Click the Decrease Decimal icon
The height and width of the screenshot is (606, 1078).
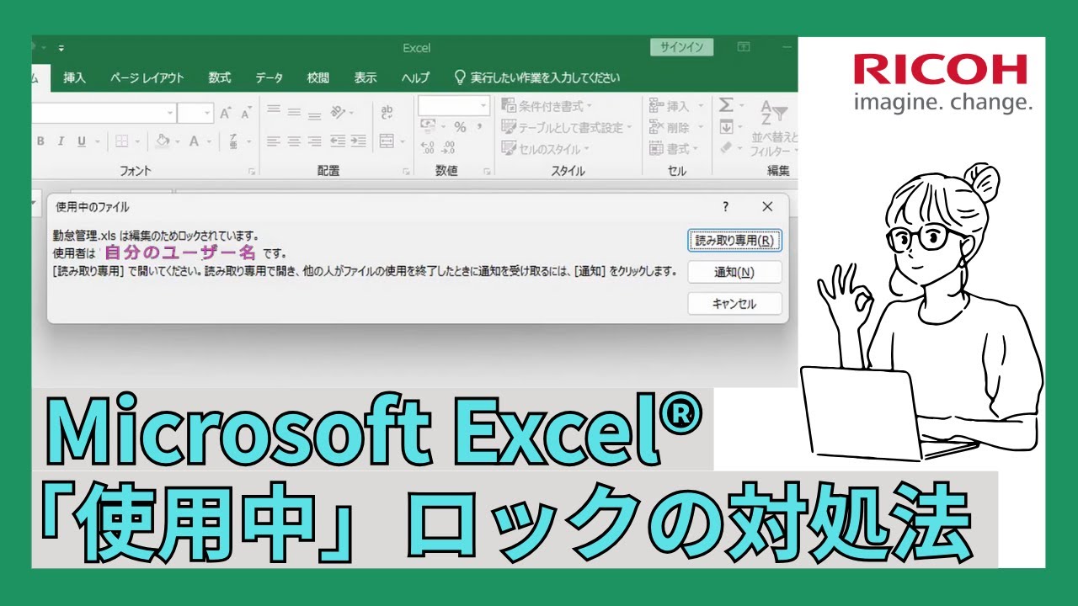447,147
